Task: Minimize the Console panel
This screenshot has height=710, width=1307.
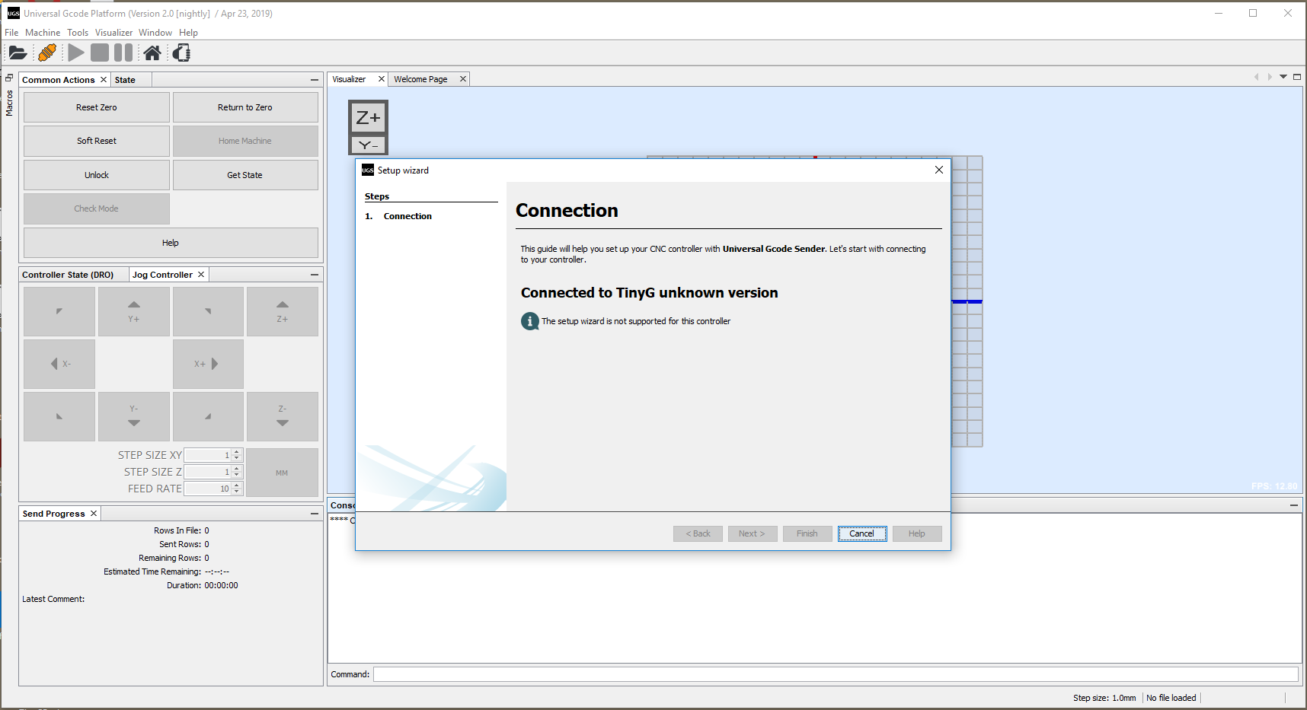Action: click(1294, 505)
